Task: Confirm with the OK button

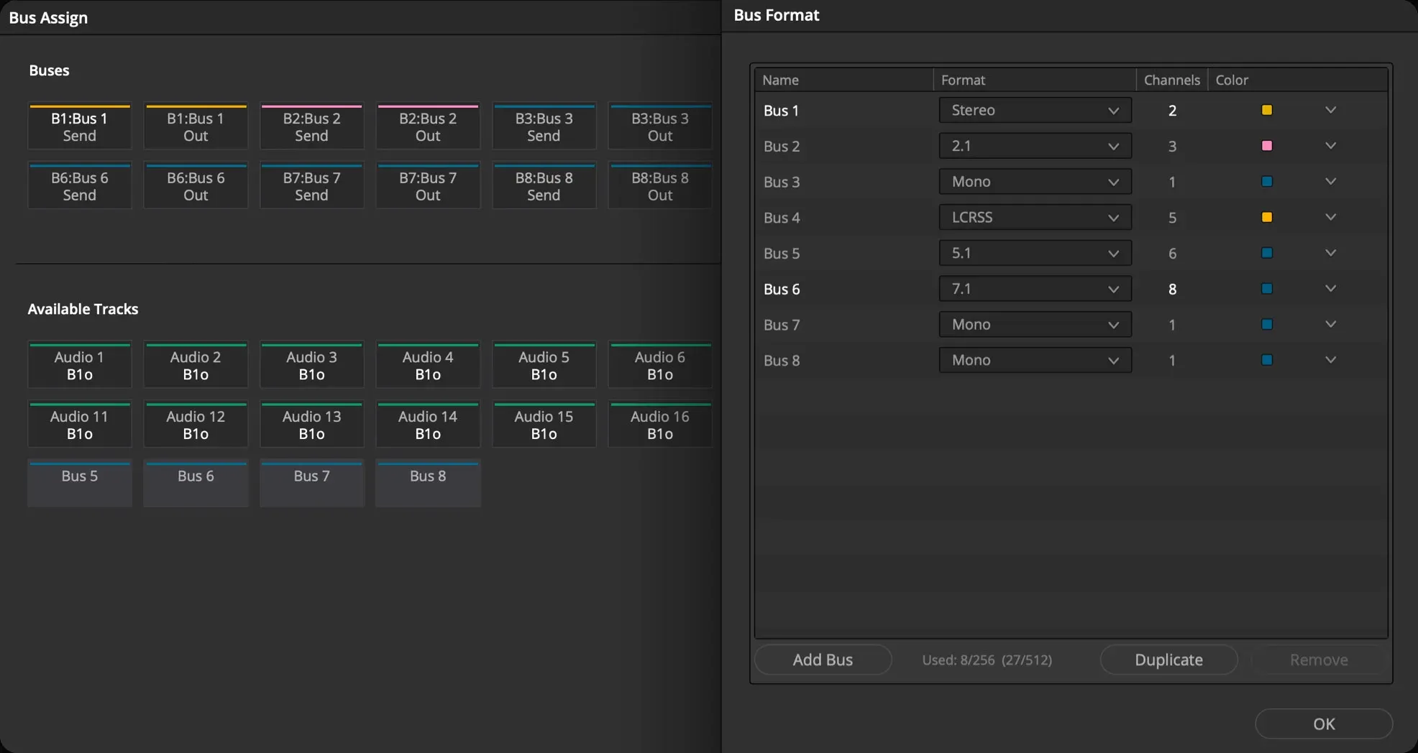Action: tap(1324, 724)
